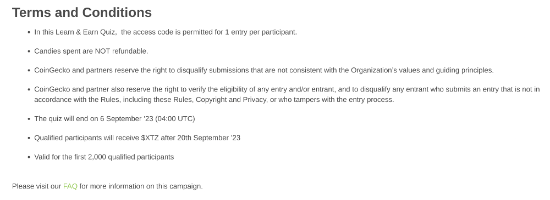Click the line starting 'accordance with the Rules'
The height and width of the screenshot is (200, 550).
pos(214,100)
